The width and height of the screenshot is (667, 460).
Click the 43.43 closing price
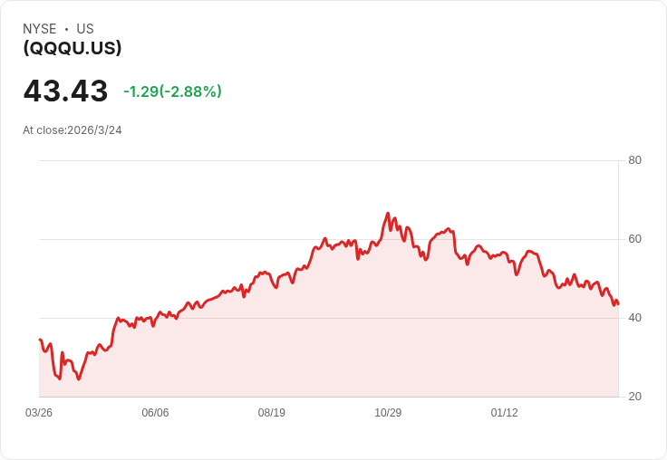click(65, 91)
